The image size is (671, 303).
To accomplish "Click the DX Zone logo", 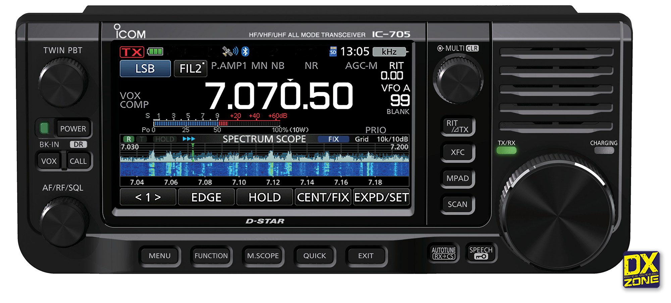I will pos(641,270).
